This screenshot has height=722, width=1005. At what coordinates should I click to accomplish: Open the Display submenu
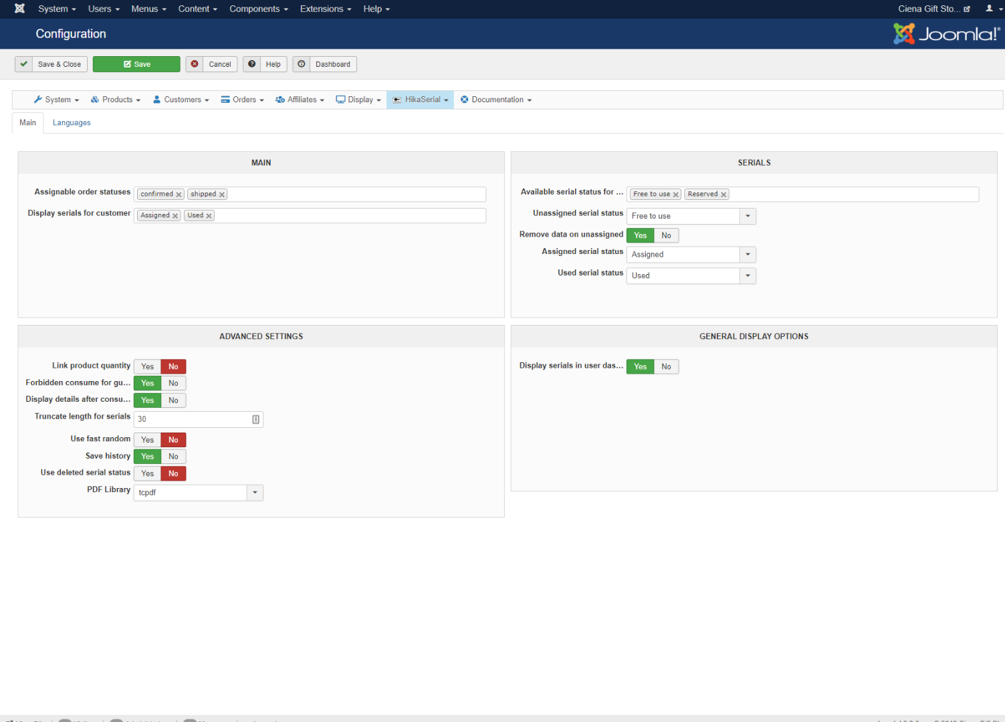[x=358, y=100]
